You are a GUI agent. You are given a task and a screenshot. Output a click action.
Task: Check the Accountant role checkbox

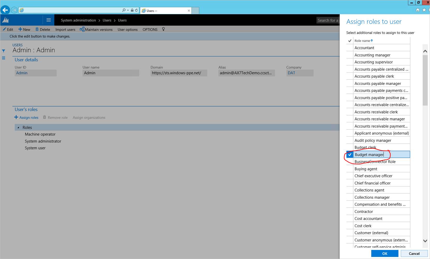click(350, 48)
